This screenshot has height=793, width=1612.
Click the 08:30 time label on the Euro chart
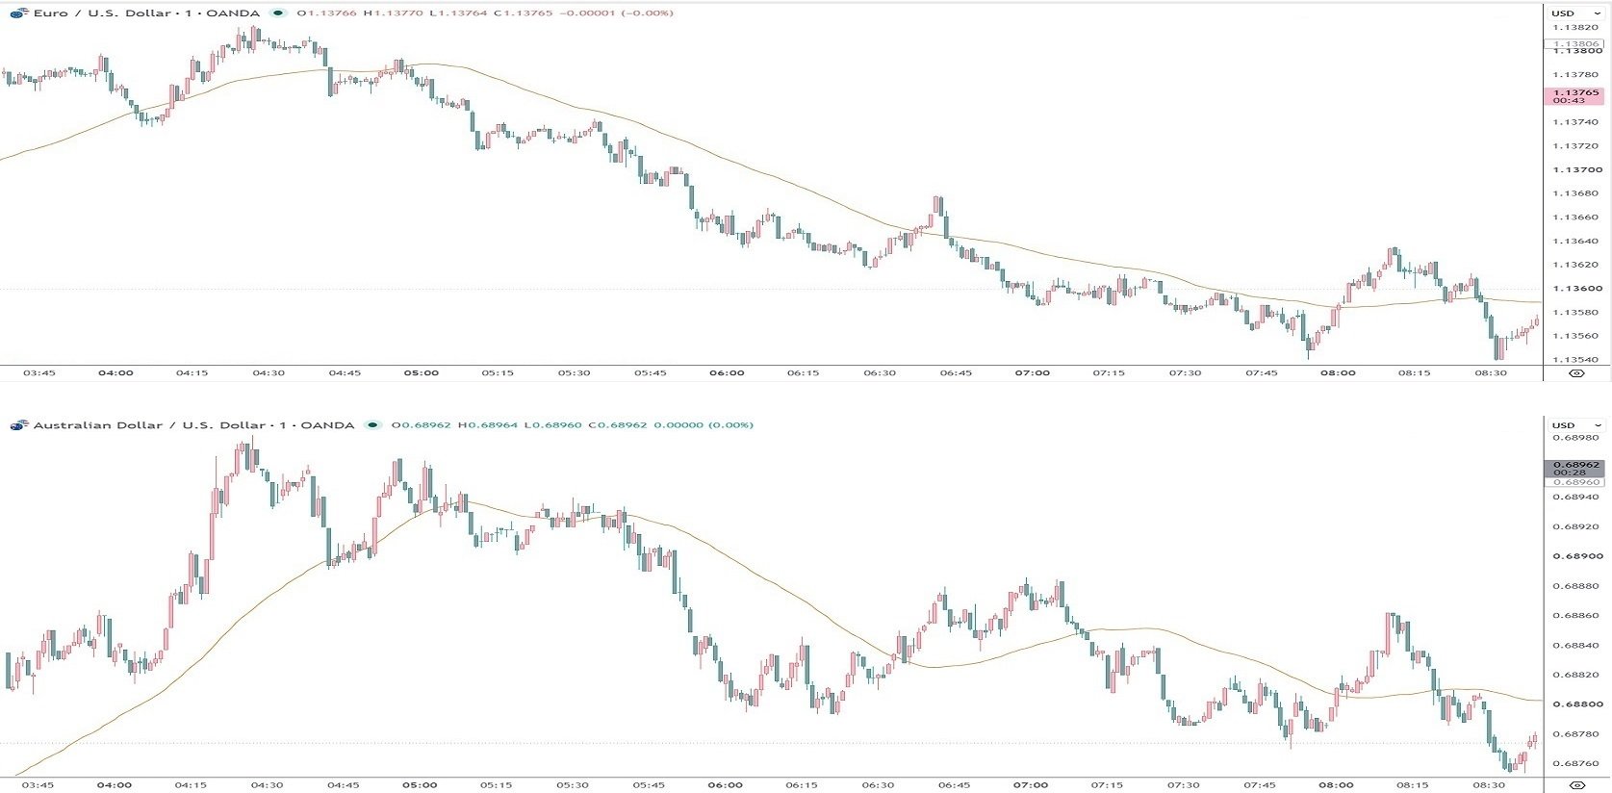point(1491,373)
